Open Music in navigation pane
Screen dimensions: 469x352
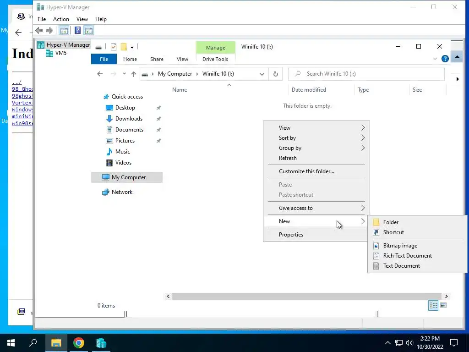tap(123, 152)
